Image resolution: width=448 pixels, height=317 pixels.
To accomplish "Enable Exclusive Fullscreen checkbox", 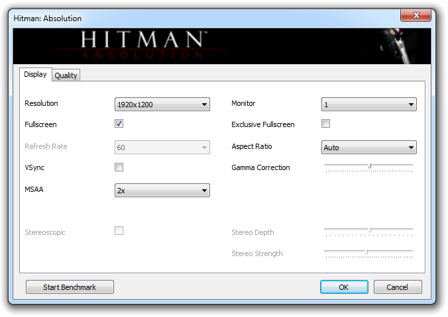I will 325,124.
